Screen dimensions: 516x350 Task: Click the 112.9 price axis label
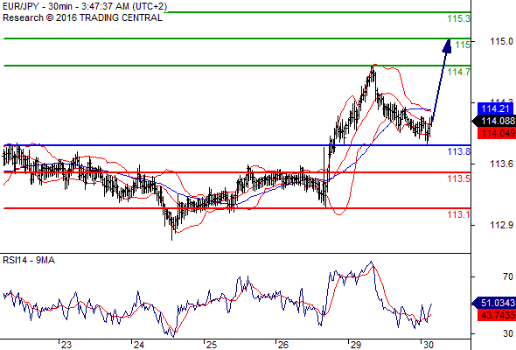tap(501, 225)
